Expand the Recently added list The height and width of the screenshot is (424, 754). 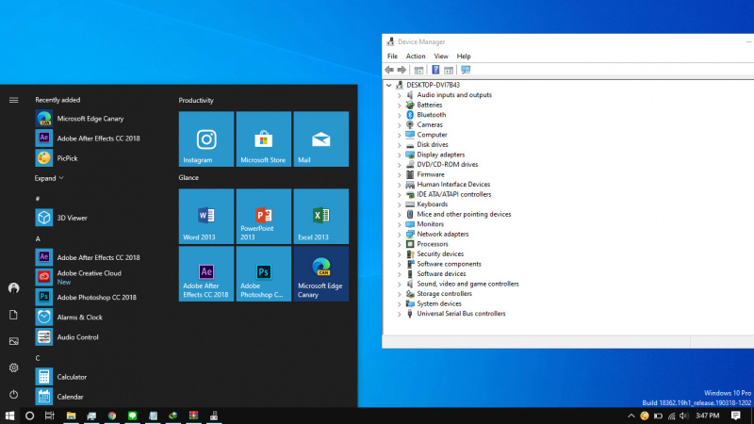[49, 178]
